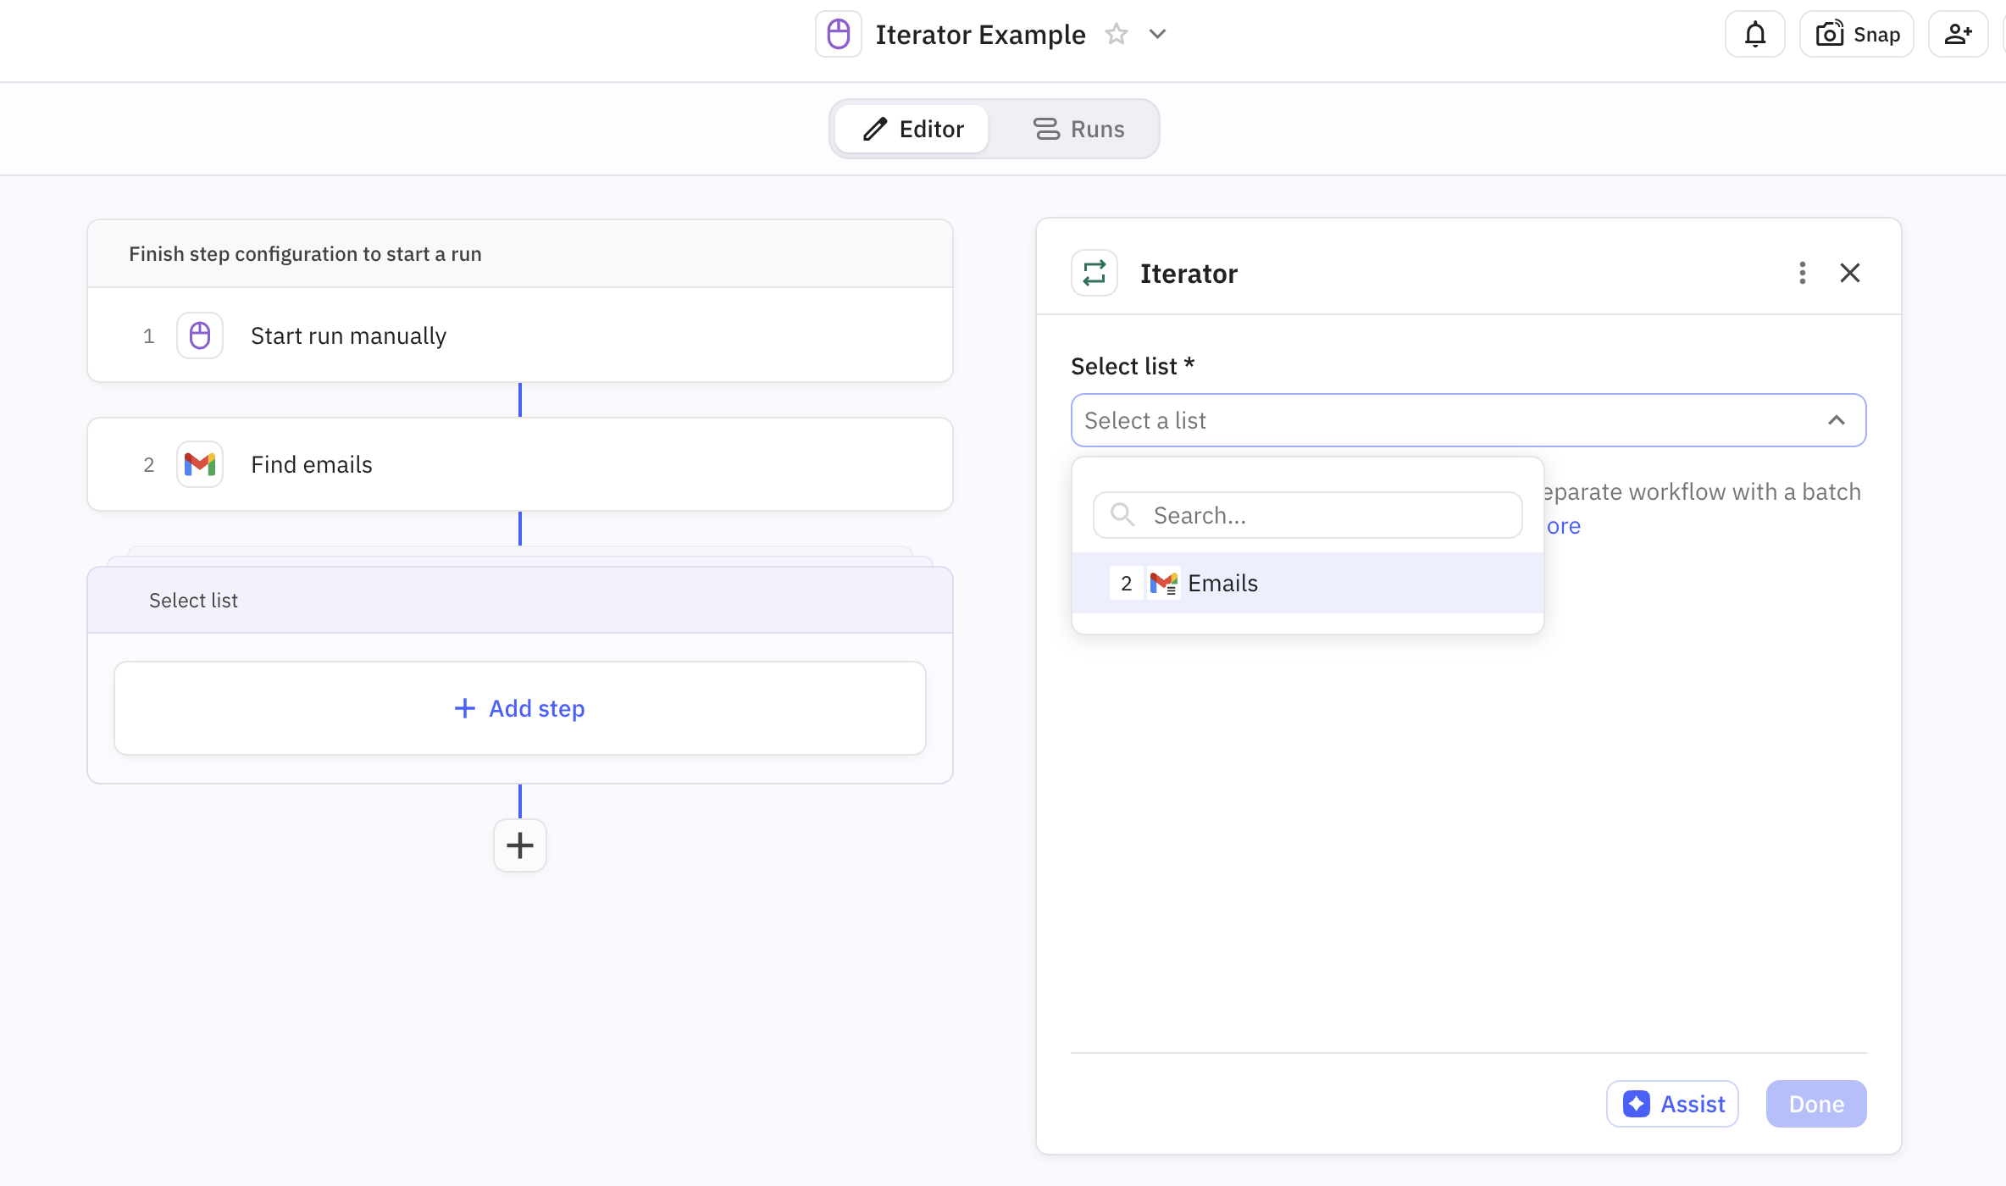Click the Gmail icon on Find emails step

point(200,464)
